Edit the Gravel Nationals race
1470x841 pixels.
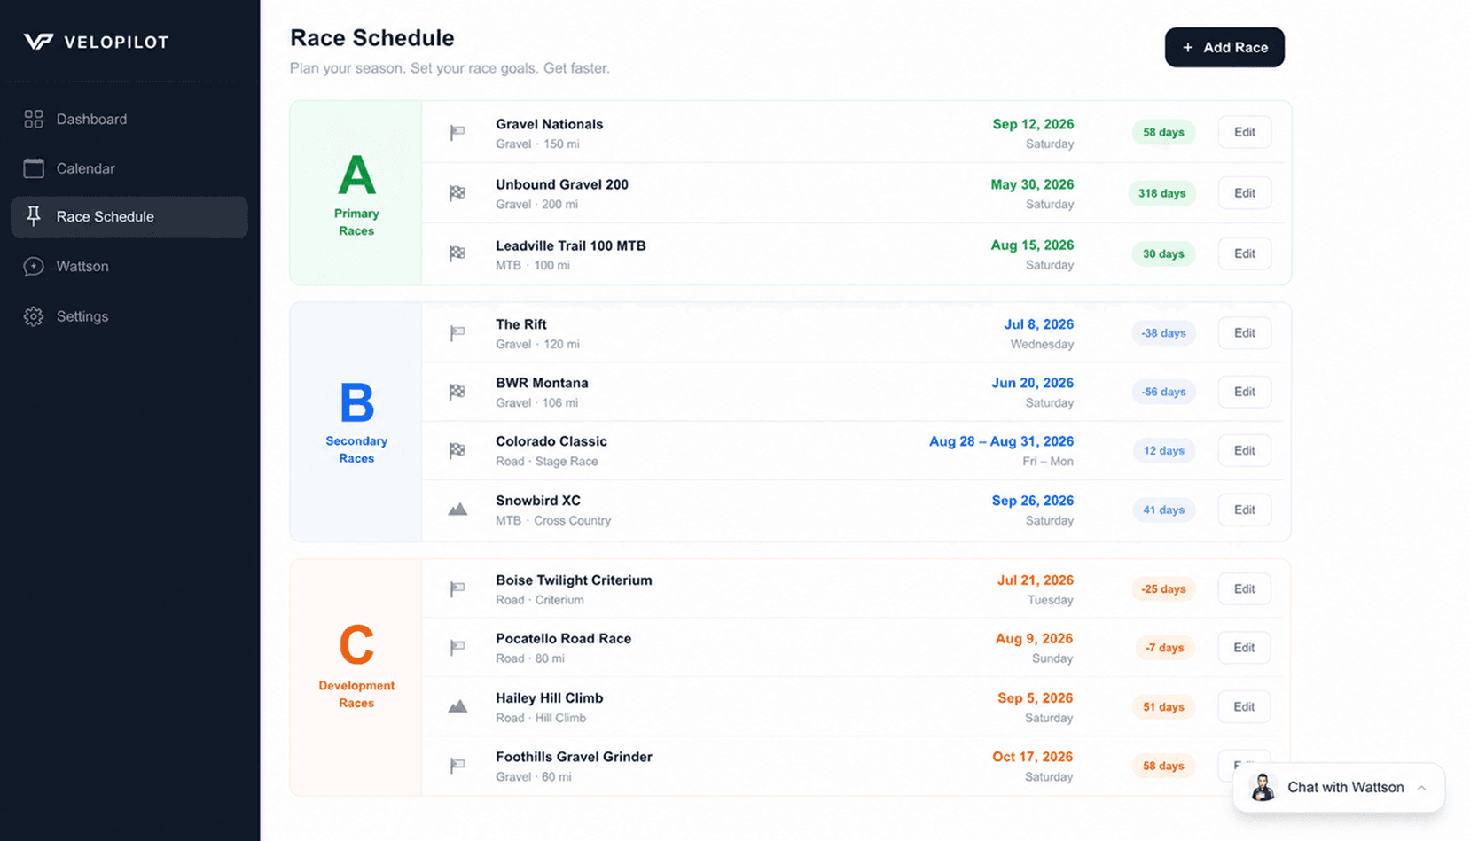tap(1245, 132)
